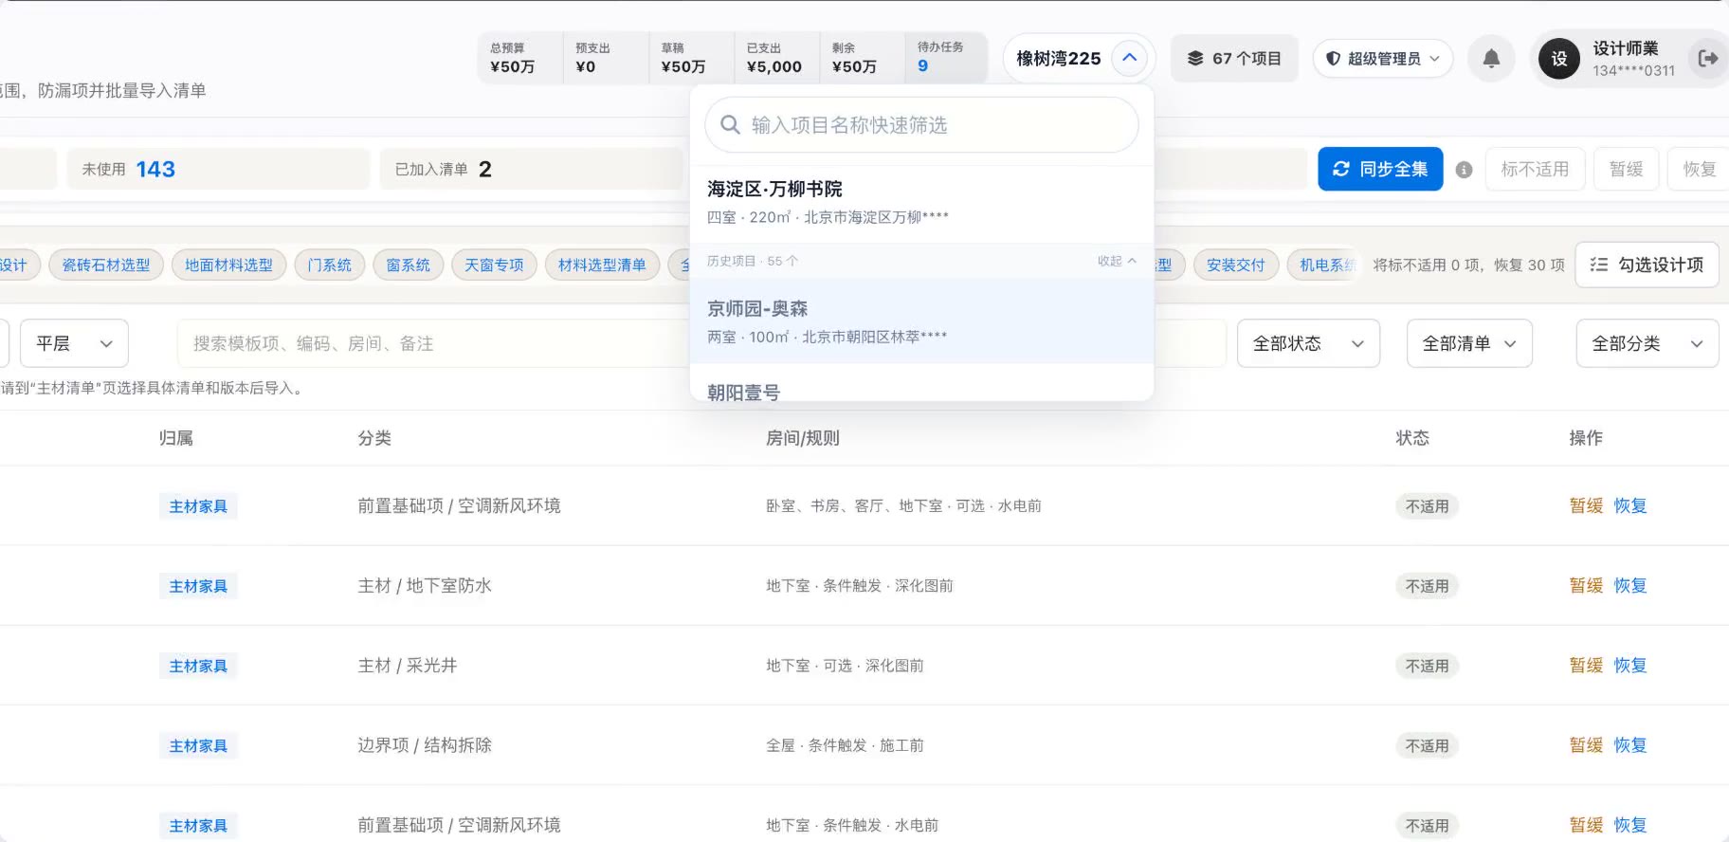Click the 总预算 ¥50万 stat
The width and height of the screenshot is (1729, 842).
[519, 58]
